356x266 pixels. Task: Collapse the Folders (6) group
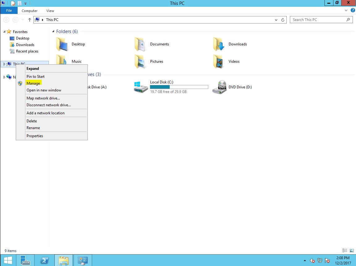click(x=53, y=32)
